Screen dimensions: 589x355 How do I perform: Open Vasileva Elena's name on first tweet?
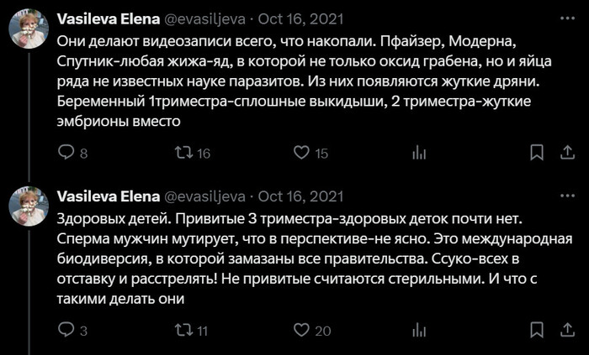click(x=108, y=18)
